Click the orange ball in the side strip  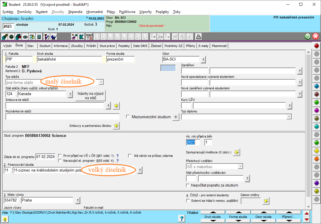(x=316, y=159)
